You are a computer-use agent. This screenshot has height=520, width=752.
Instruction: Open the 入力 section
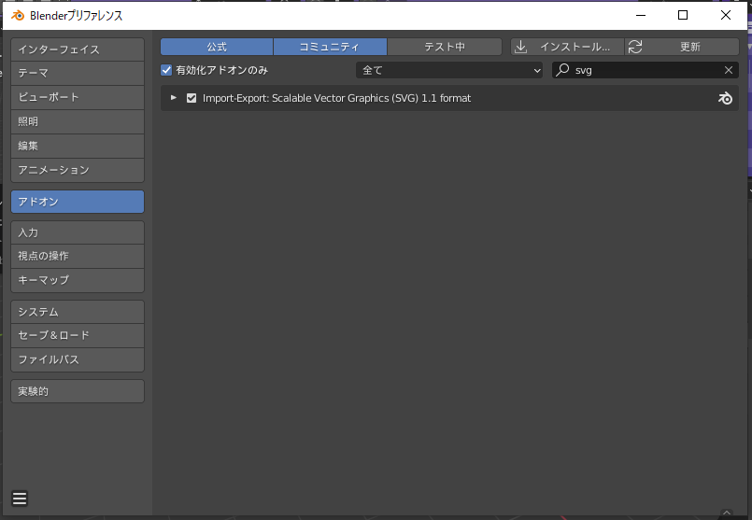78,232
